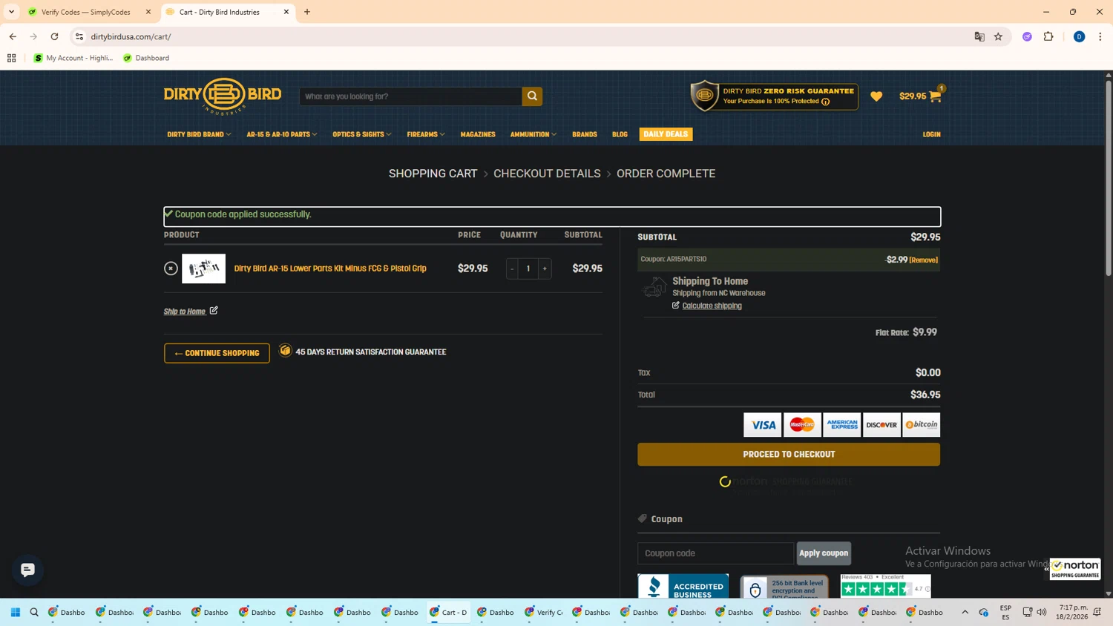Open site information icon in address bar
This screenshot has height=626, width=1113.
(79, 36)
